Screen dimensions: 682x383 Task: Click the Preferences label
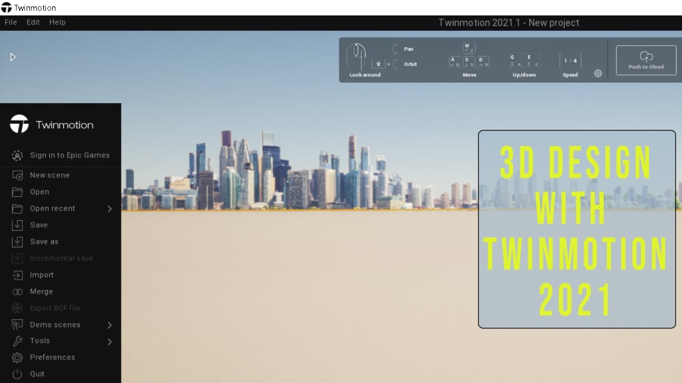click(x=52, y=357)
